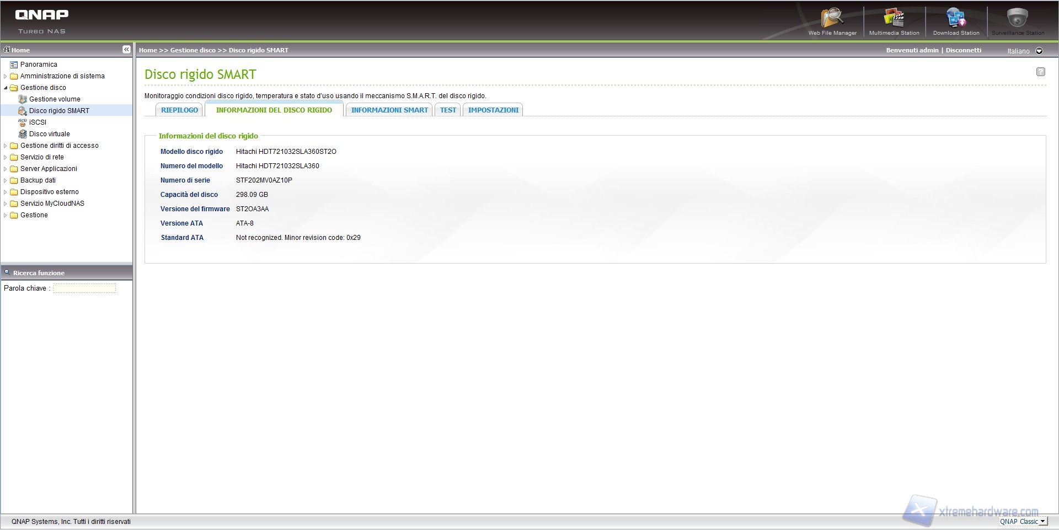This screenshot has width=1059, height=530.
Task: Expand Amministrazione di sistema folder
Action: point(6,77)
